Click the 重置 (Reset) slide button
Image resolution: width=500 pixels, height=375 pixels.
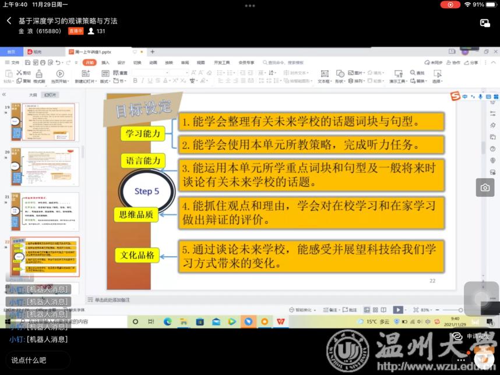(x=120, y=73)
